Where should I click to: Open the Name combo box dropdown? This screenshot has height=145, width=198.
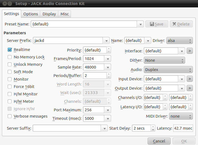(x=148, y=41)
